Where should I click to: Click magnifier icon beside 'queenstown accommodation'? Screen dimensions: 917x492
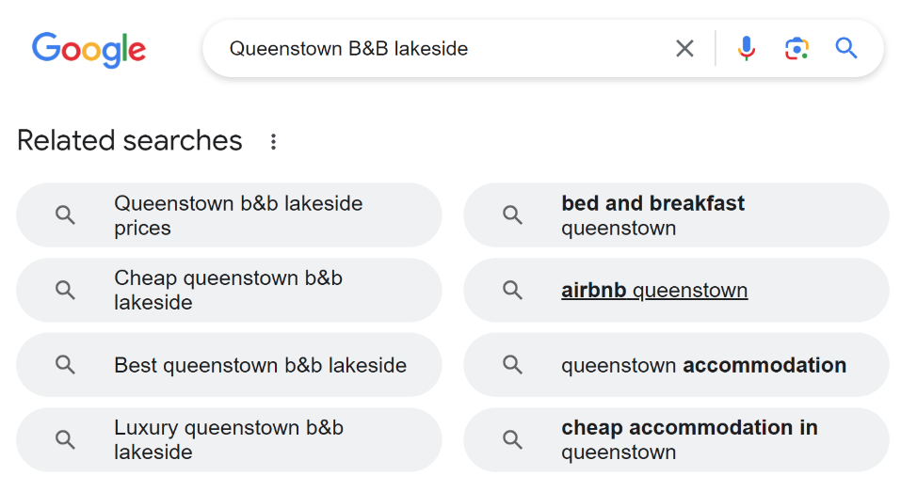(512, 365)
